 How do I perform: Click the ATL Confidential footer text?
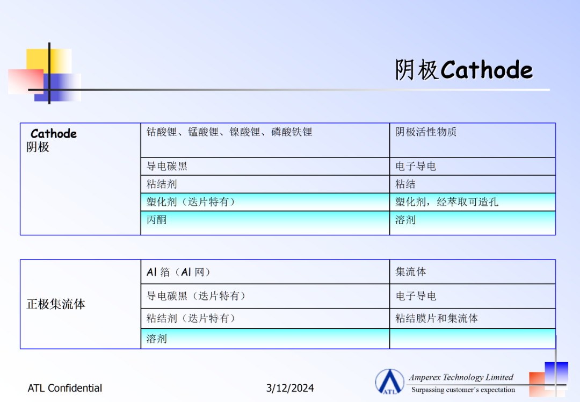[x=65, y=388]
